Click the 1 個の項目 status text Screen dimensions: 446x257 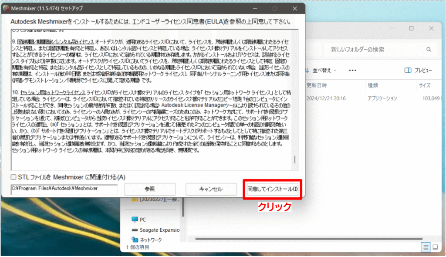coord(138,247)
